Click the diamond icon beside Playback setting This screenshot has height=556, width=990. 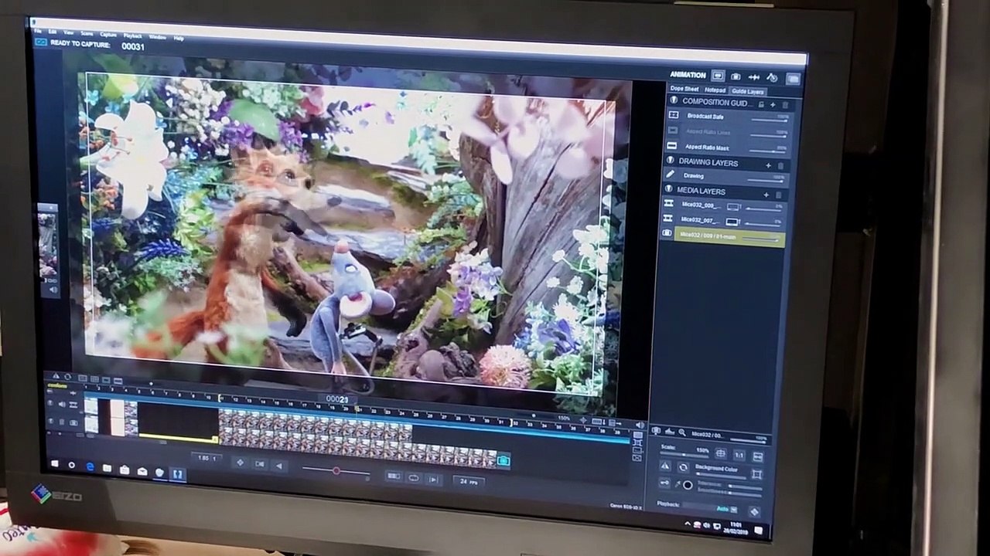[754, 511]
